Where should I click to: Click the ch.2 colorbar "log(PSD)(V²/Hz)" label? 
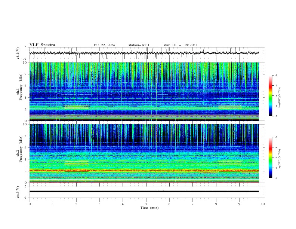280,159
